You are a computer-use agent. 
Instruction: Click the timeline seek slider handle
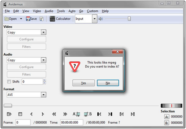(x=8, y=106)
